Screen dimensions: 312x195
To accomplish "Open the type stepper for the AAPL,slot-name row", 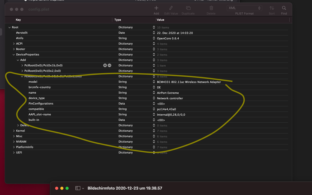I will pos(154,114).
